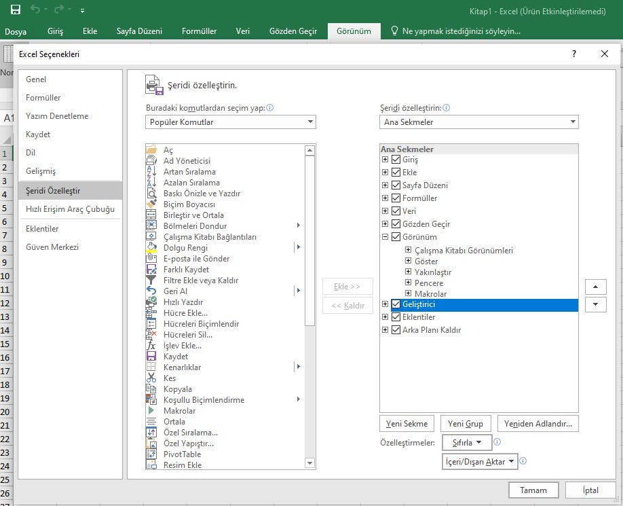
Task: Toggle the 'Arka Planı Kaldır' checkbox
Action: tap(396, 330)
